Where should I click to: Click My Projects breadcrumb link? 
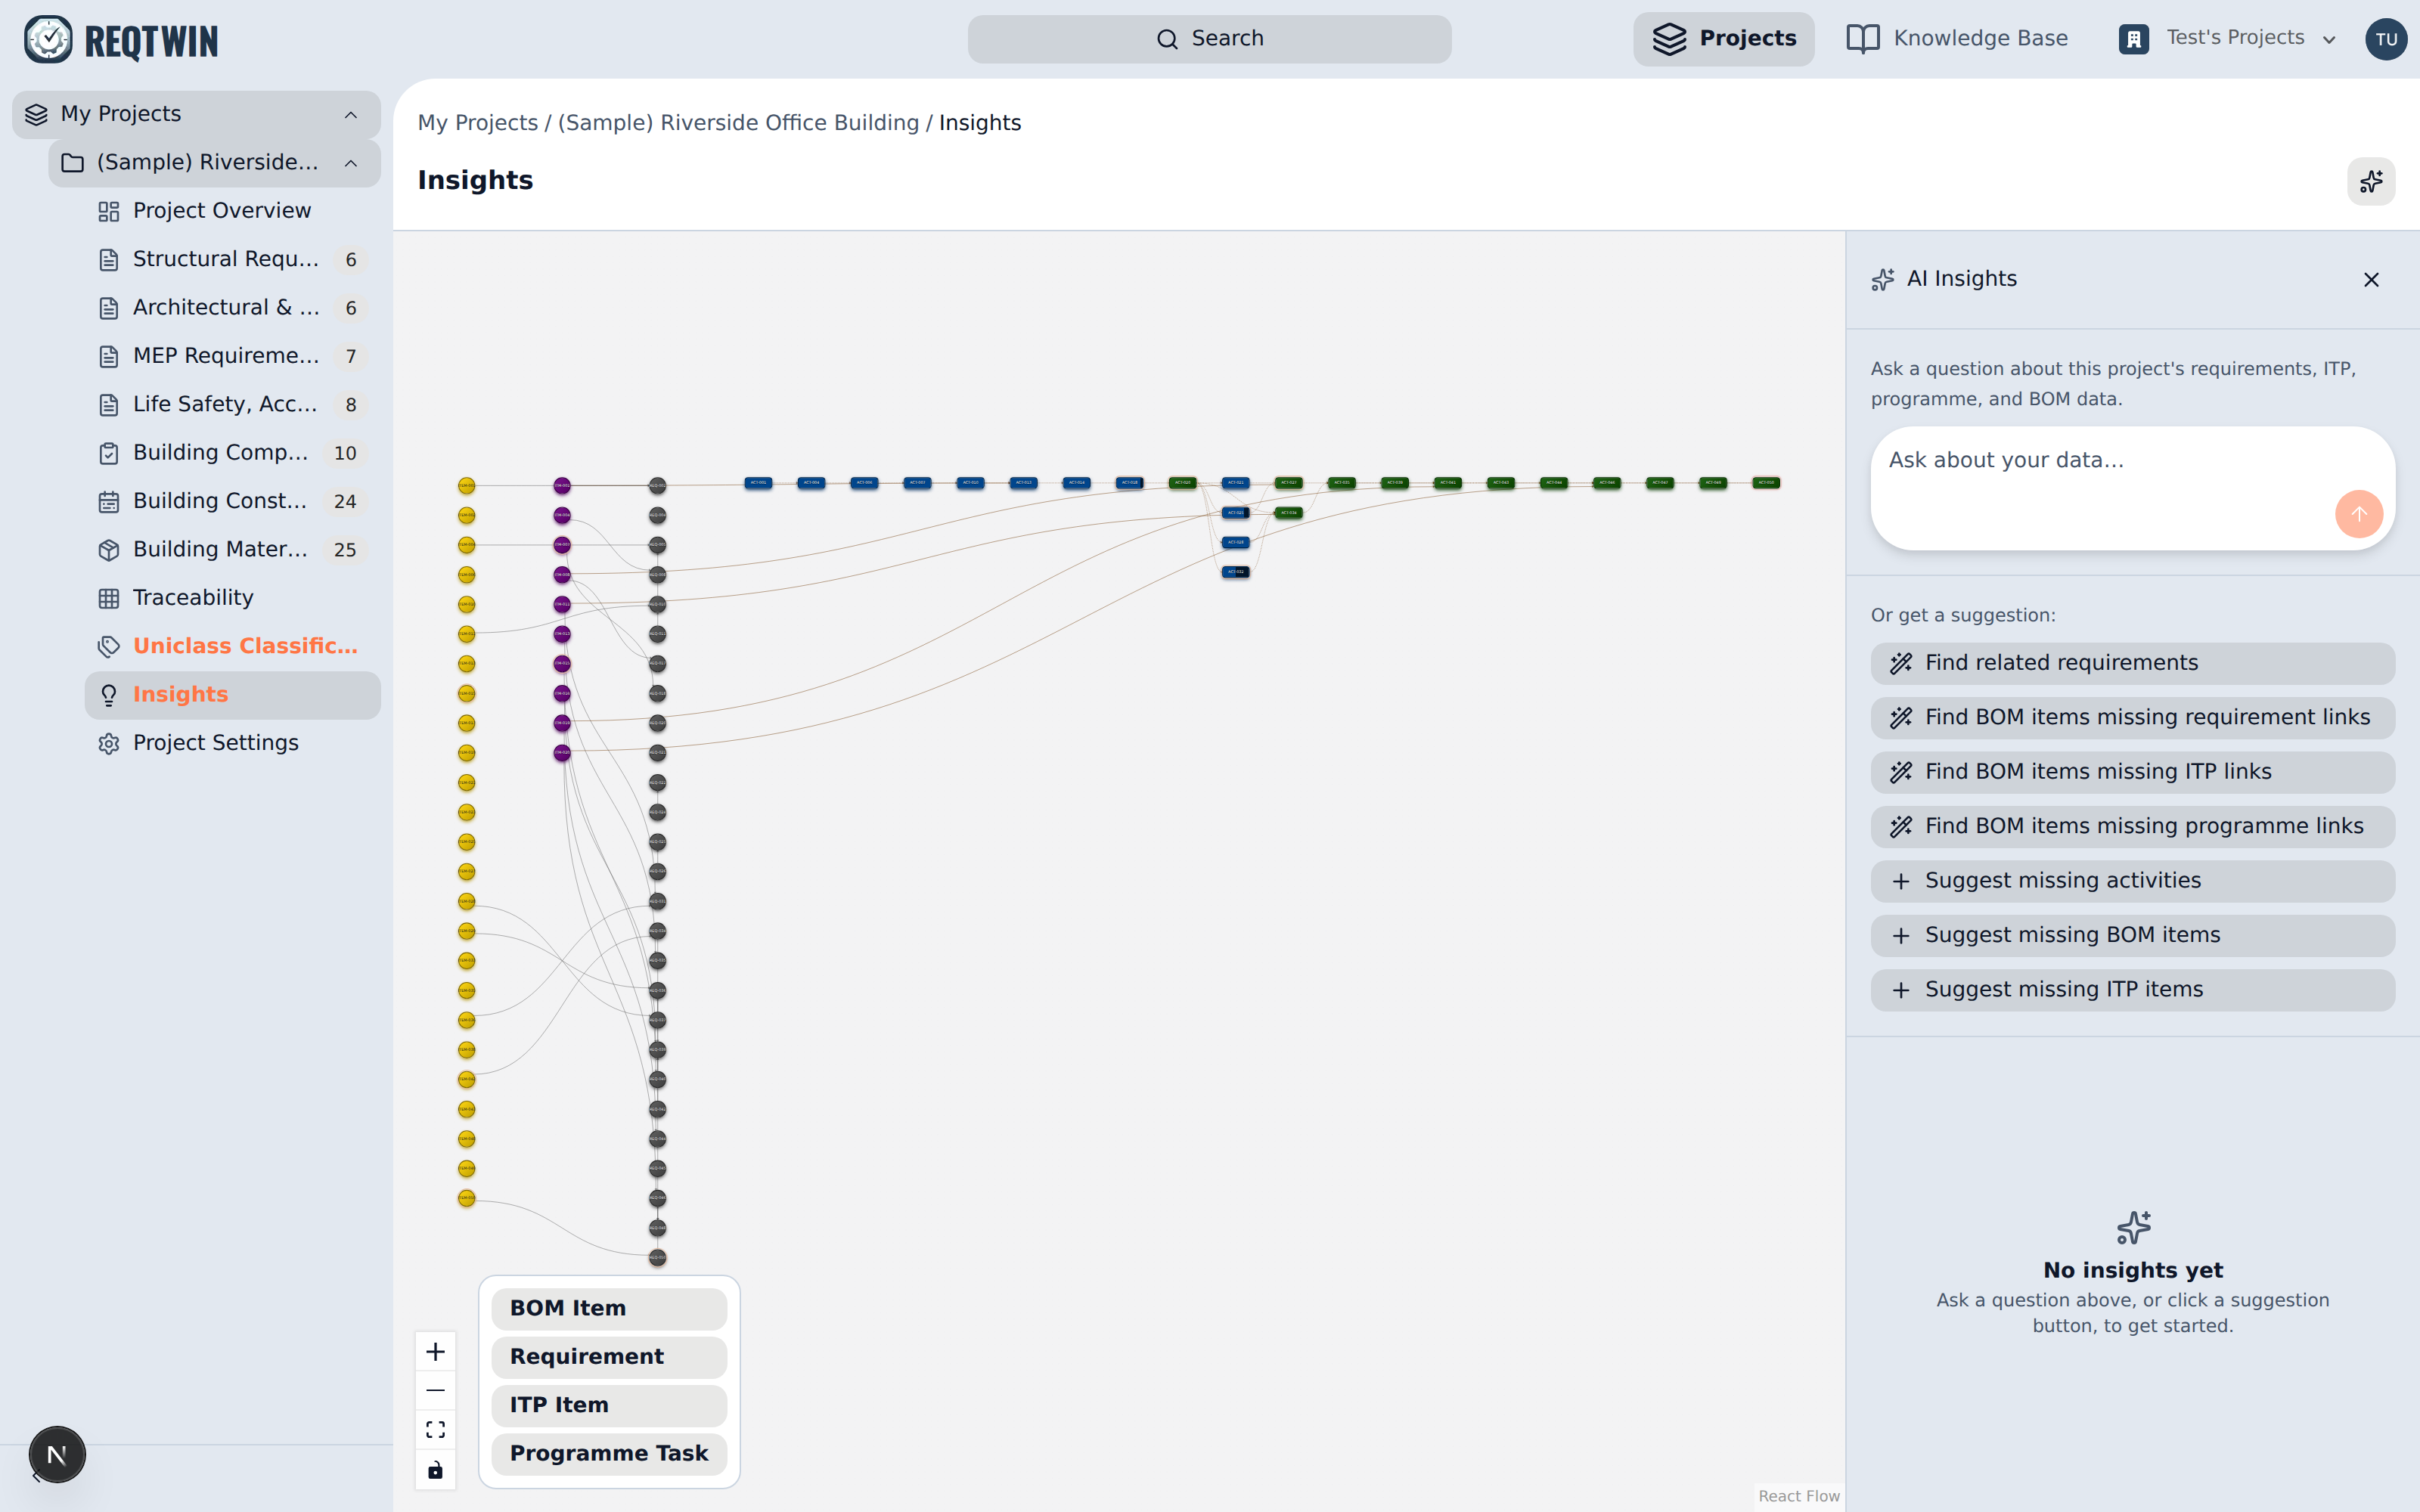tap(477, 123)
